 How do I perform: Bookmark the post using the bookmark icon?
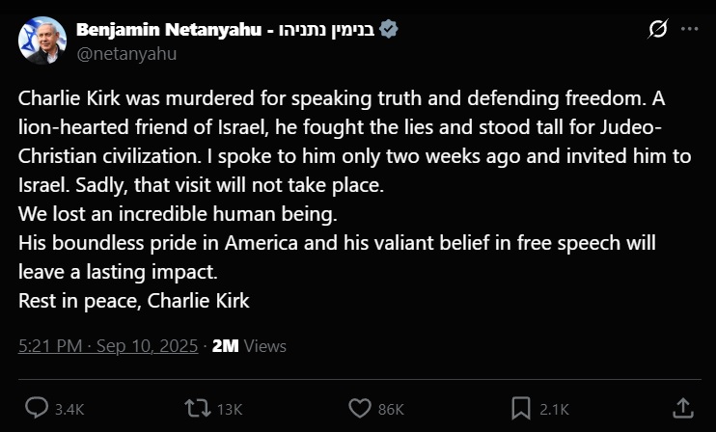(x=520, y=408)
